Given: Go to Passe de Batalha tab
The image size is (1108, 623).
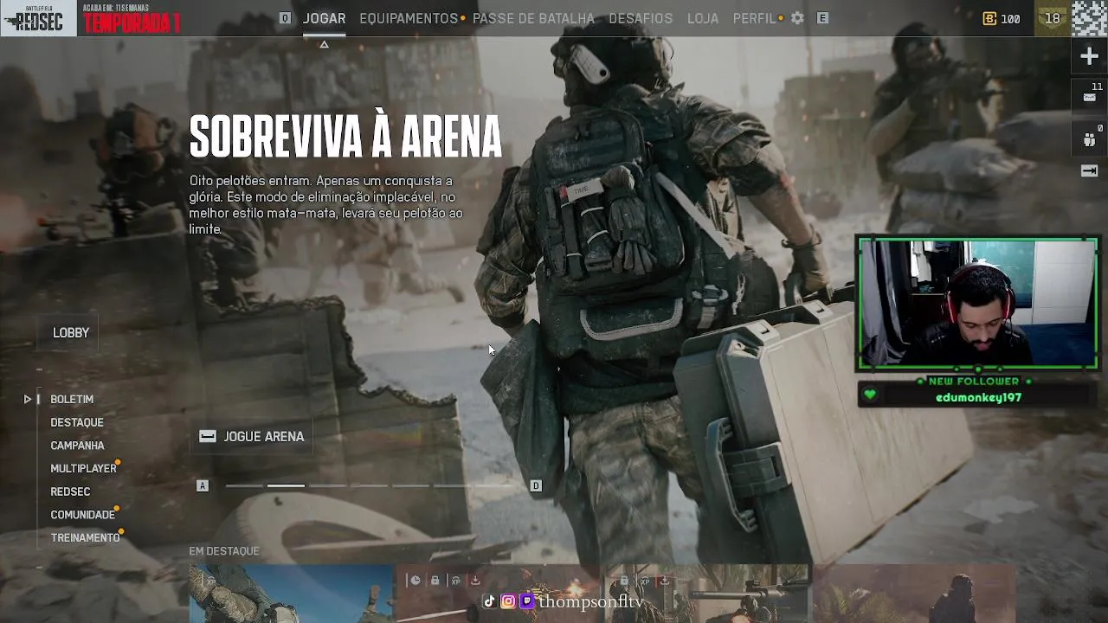Looking at the screenshot, I should [533, 18].
